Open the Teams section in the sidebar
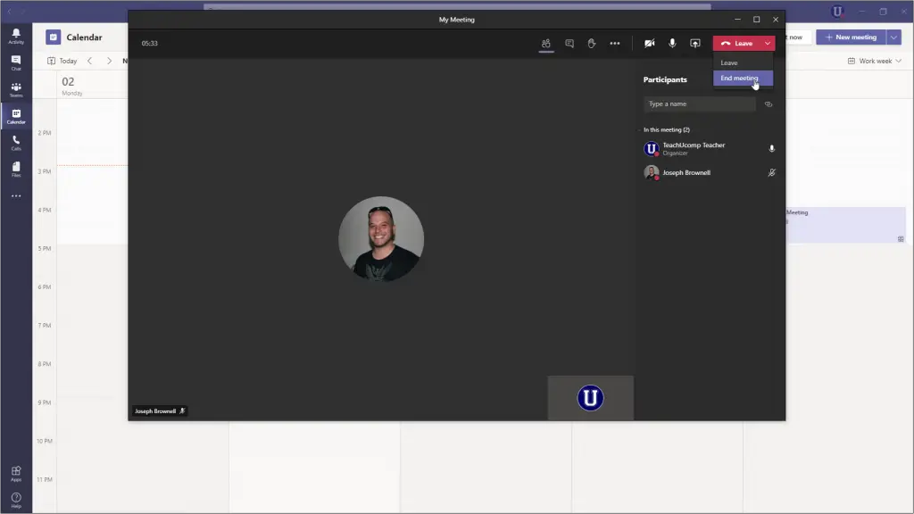The image size is (914, 514). pyautogui.click(x=16, y=90)
